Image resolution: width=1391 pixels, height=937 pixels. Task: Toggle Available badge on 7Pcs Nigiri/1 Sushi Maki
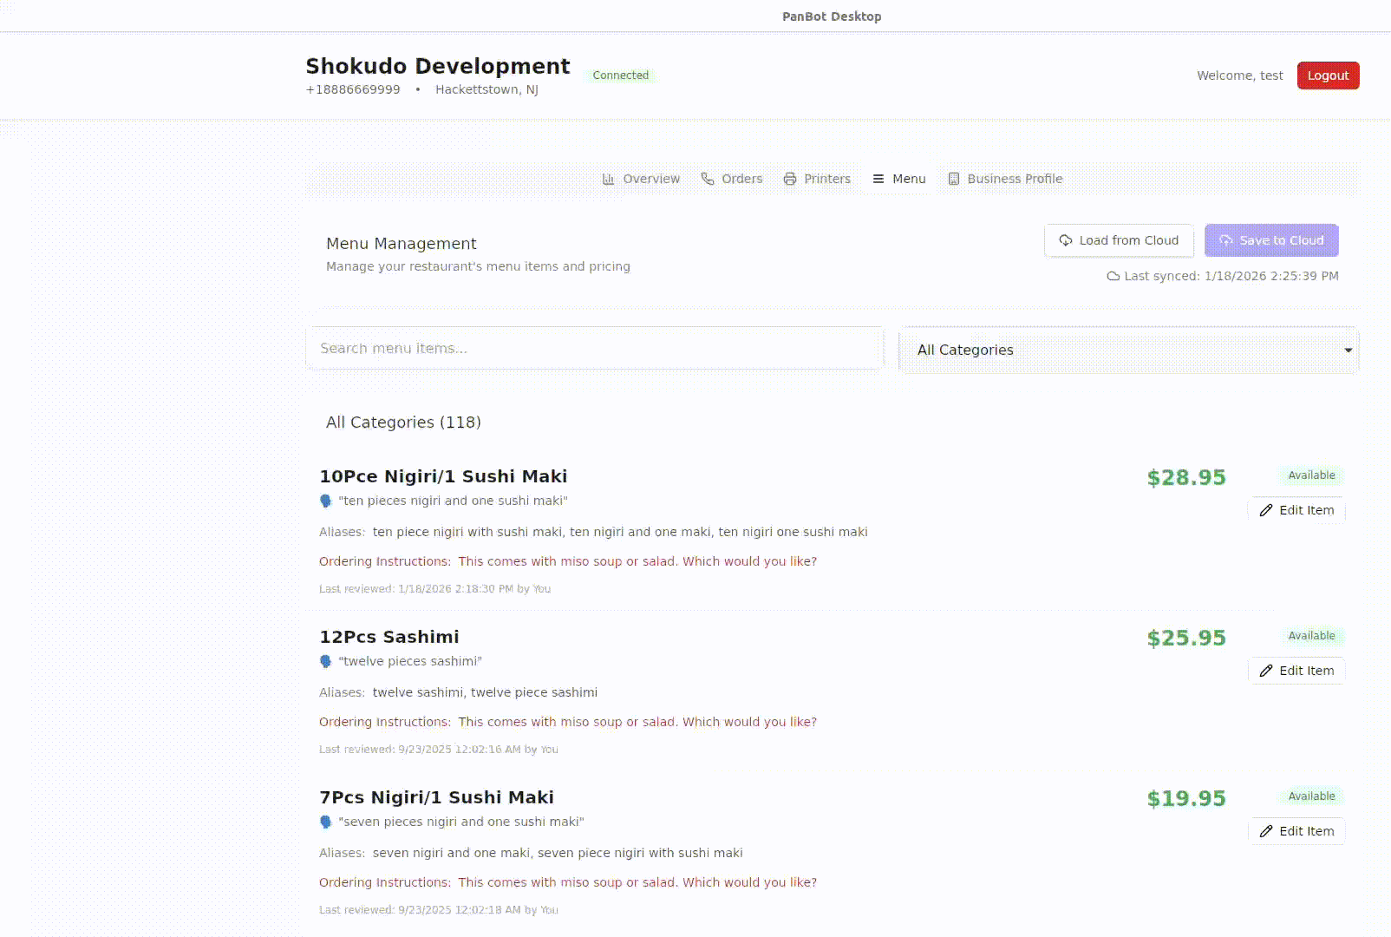[x=1311, y=796]
